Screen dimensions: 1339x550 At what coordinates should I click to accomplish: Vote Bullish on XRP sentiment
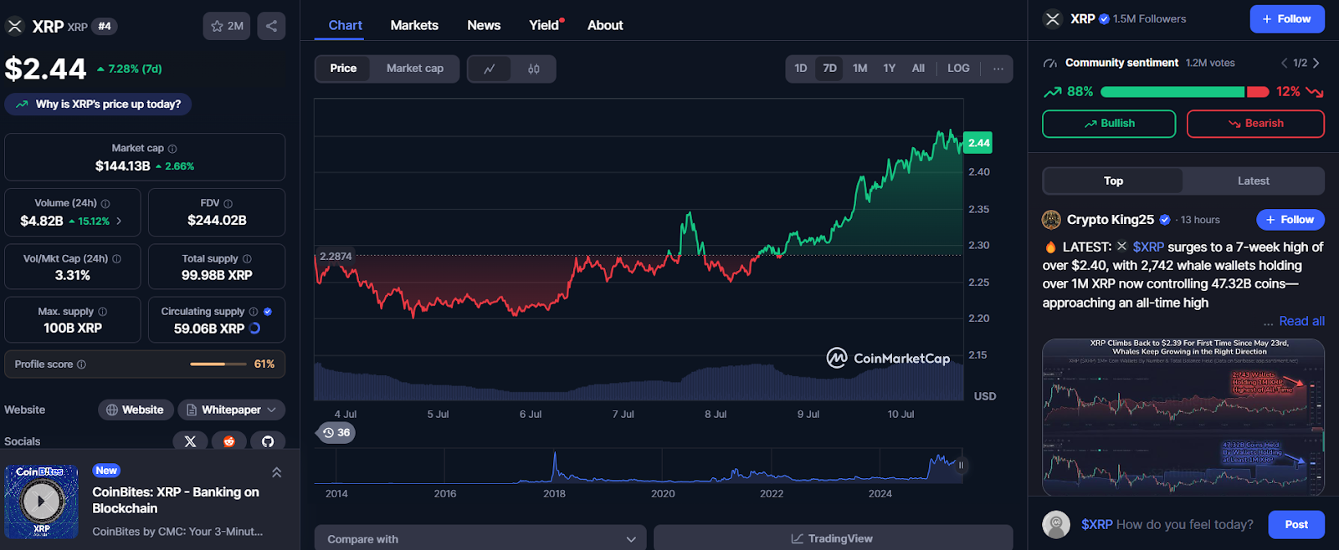pyautogui.click(x=1109, y=124)
